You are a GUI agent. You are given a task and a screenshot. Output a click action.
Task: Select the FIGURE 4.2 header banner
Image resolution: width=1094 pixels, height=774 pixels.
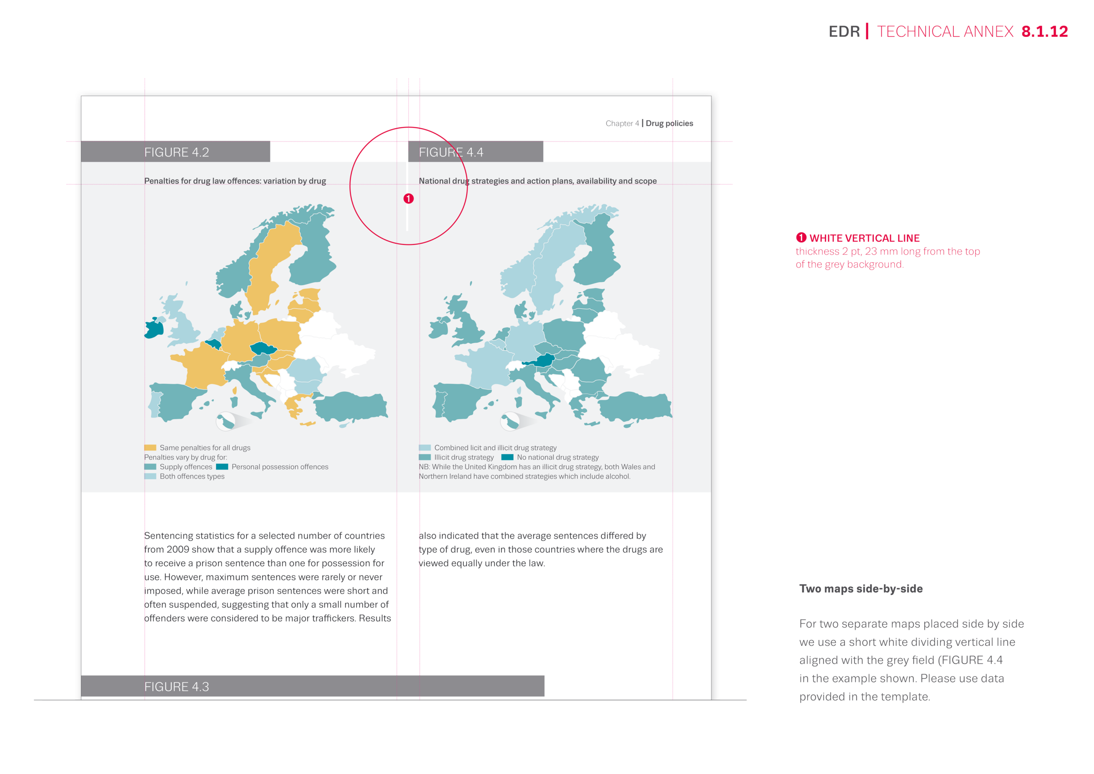click(x=175, y=152)
